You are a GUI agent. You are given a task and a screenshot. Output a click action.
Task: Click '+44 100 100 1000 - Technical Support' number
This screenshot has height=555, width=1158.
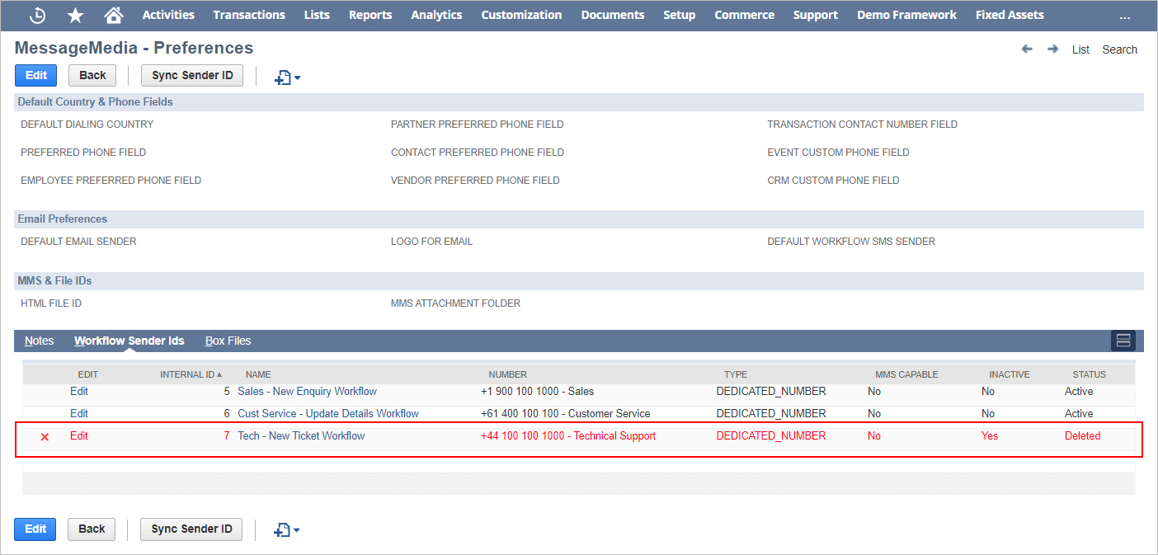[568, 436]
